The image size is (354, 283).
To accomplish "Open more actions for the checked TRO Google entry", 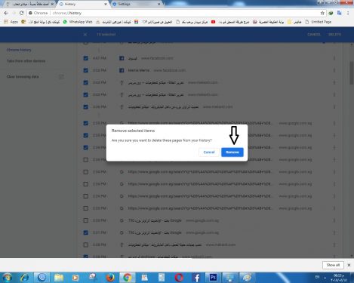I will pos(334,232).
